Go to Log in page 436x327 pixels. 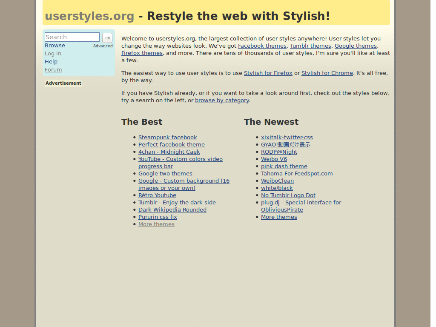tap(53, 53)
